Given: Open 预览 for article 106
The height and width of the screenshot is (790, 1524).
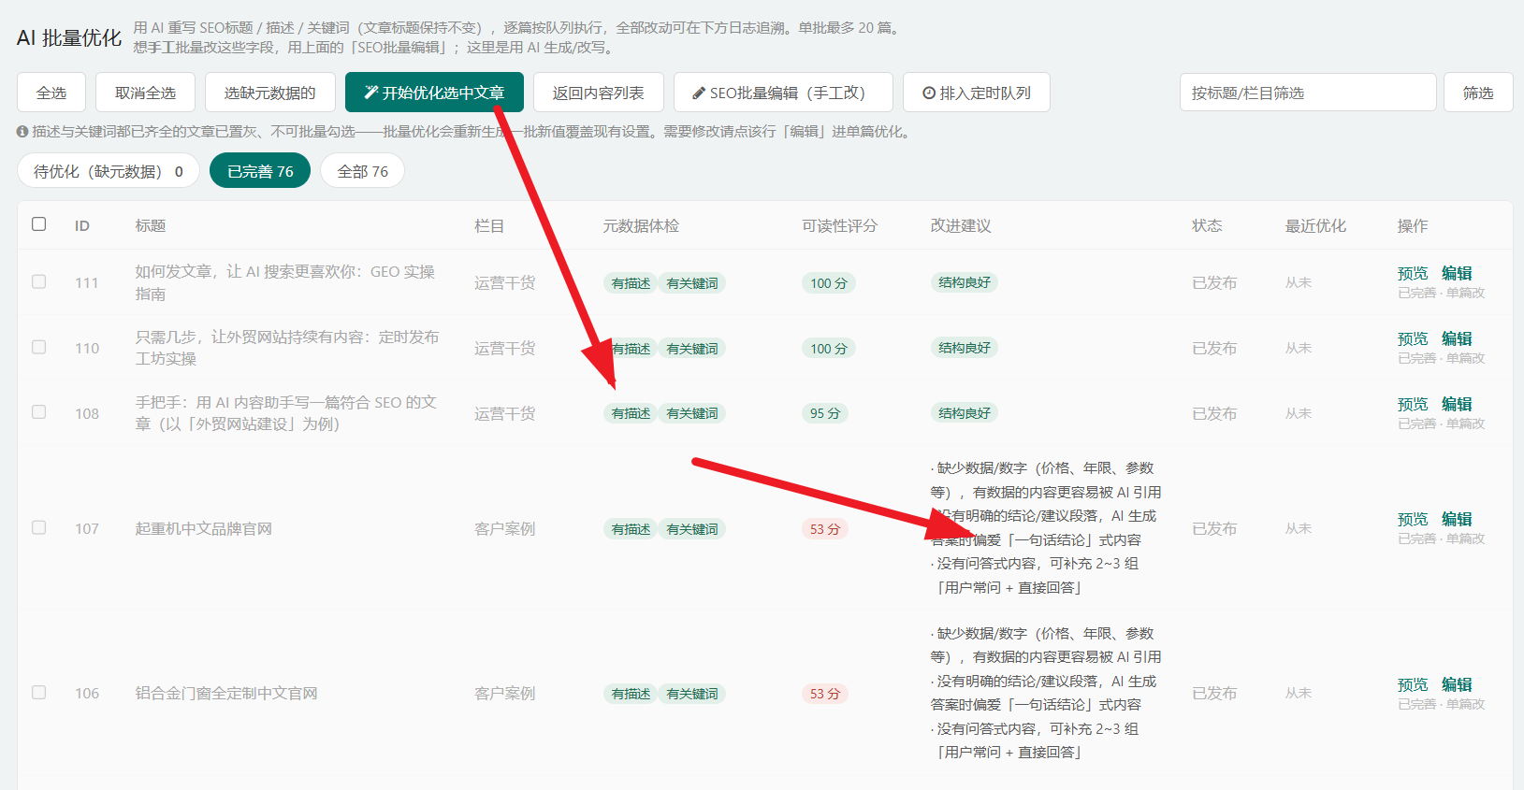Looking at the screenshot, I should pos(1413,684).
